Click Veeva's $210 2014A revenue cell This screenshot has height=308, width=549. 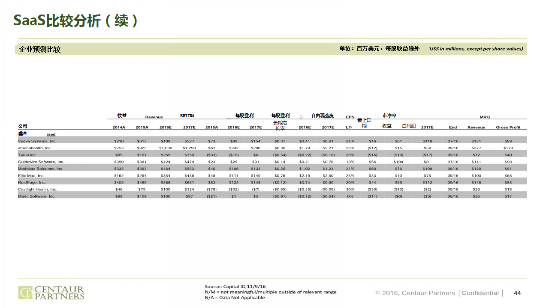tap(119, 141)
